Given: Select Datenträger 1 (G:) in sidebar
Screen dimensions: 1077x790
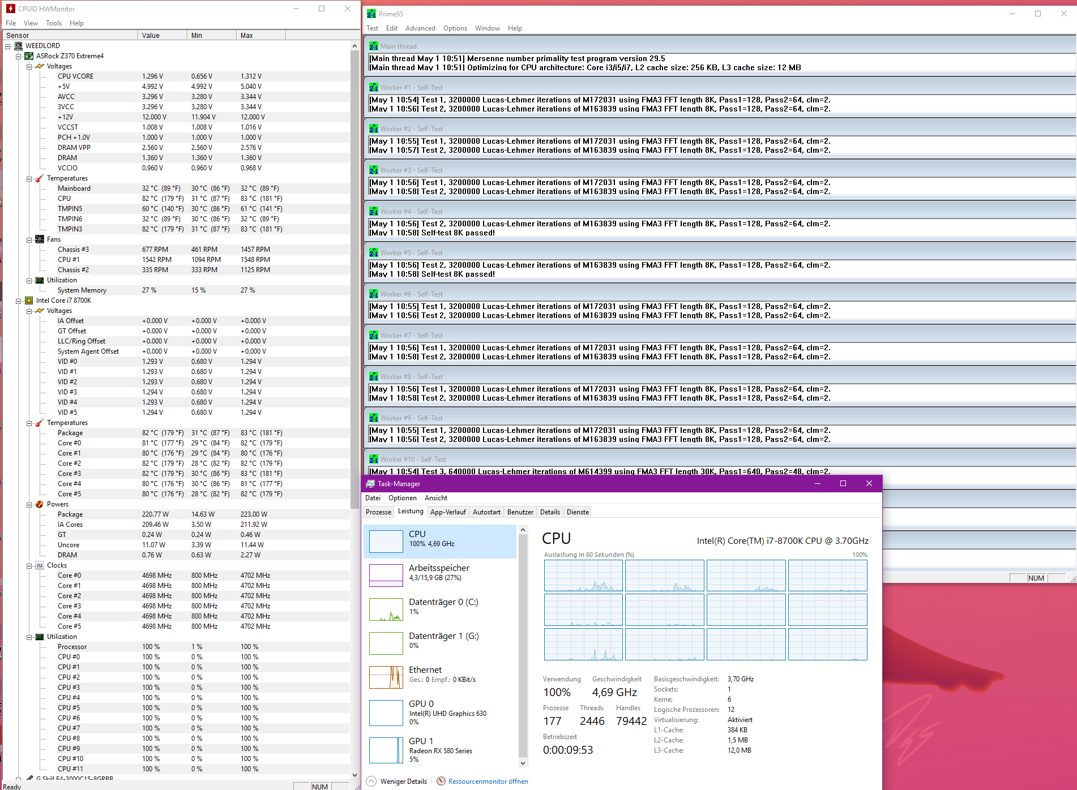Looking at the screenshot, I should tap(440, 643).
